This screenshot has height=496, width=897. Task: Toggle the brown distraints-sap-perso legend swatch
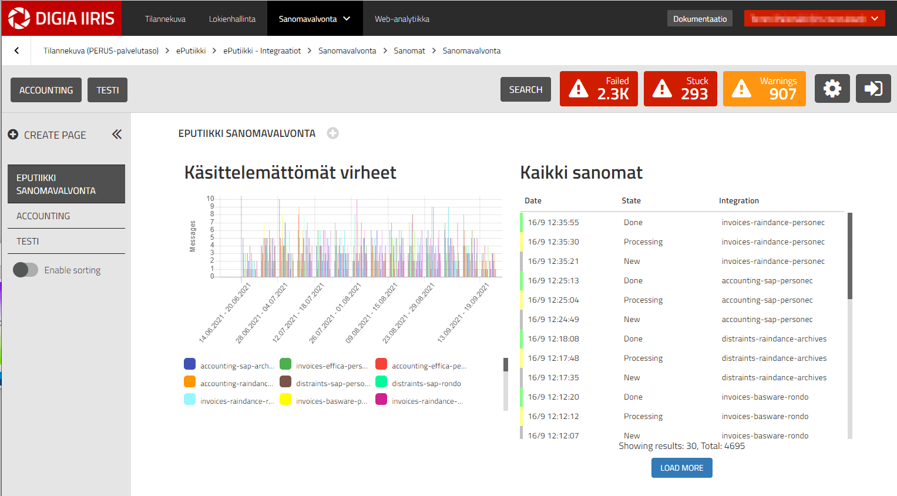[285, 382]
